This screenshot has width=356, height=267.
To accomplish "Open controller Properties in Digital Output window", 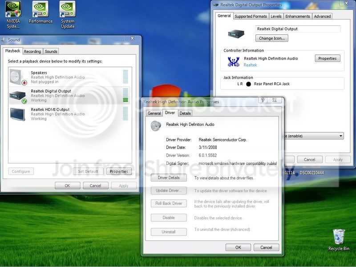I will point(328,58).
